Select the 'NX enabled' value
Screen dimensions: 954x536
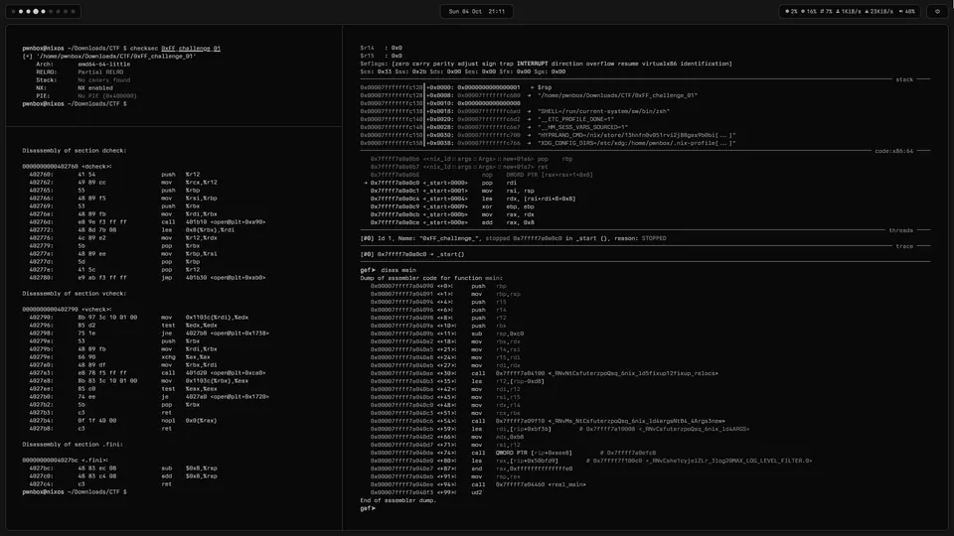[x=95, y=87]
